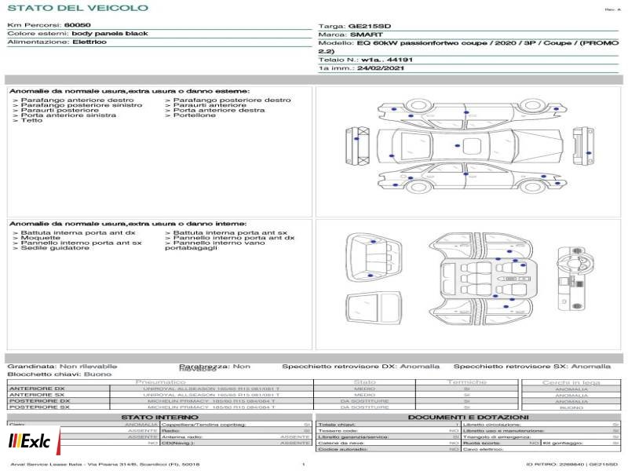Select the Telaio N. 'w1a.. 44191'
Screen dimensions: 628x471
[387, 60]
